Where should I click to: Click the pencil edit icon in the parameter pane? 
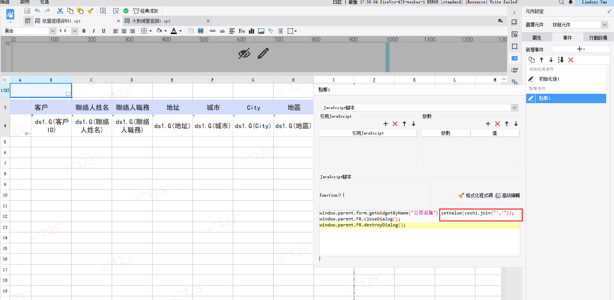[x=263, y=53]
